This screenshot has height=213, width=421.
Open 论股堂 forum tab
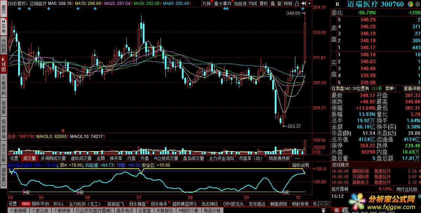coord(145,210)
